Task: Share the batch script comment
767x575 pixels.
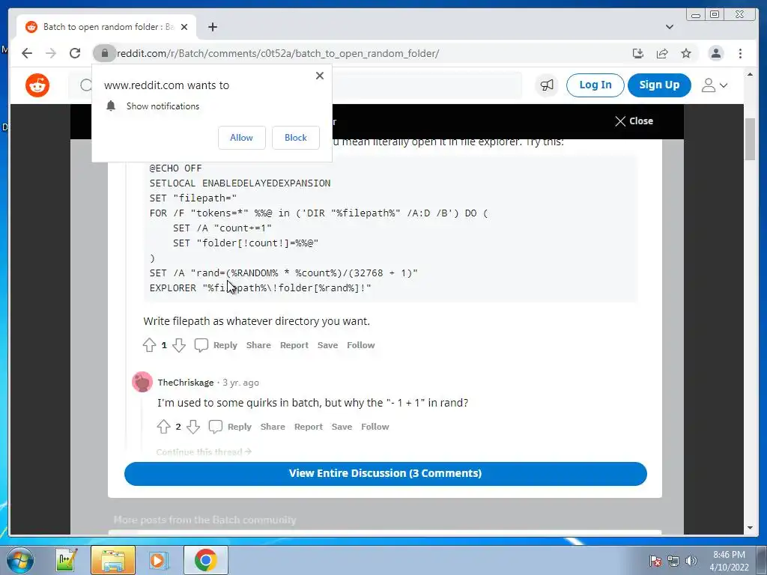Action: [258, 345]
